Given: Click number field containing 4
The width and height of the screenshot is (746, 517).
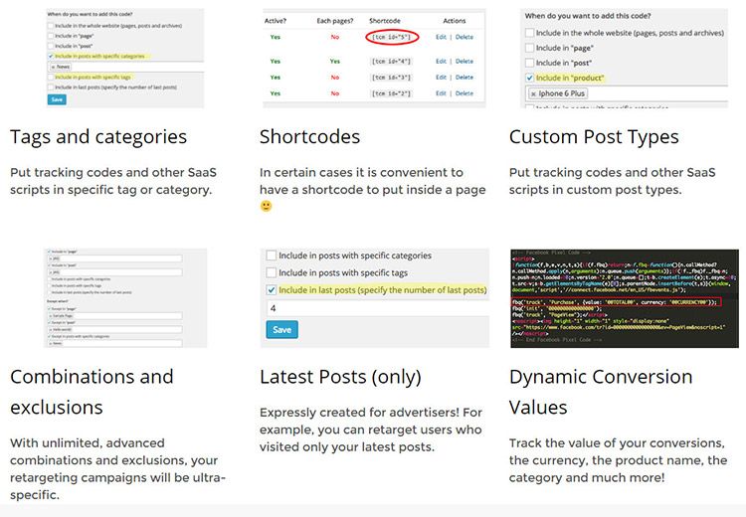Looking at the screenshot, I should click(378, 308).
